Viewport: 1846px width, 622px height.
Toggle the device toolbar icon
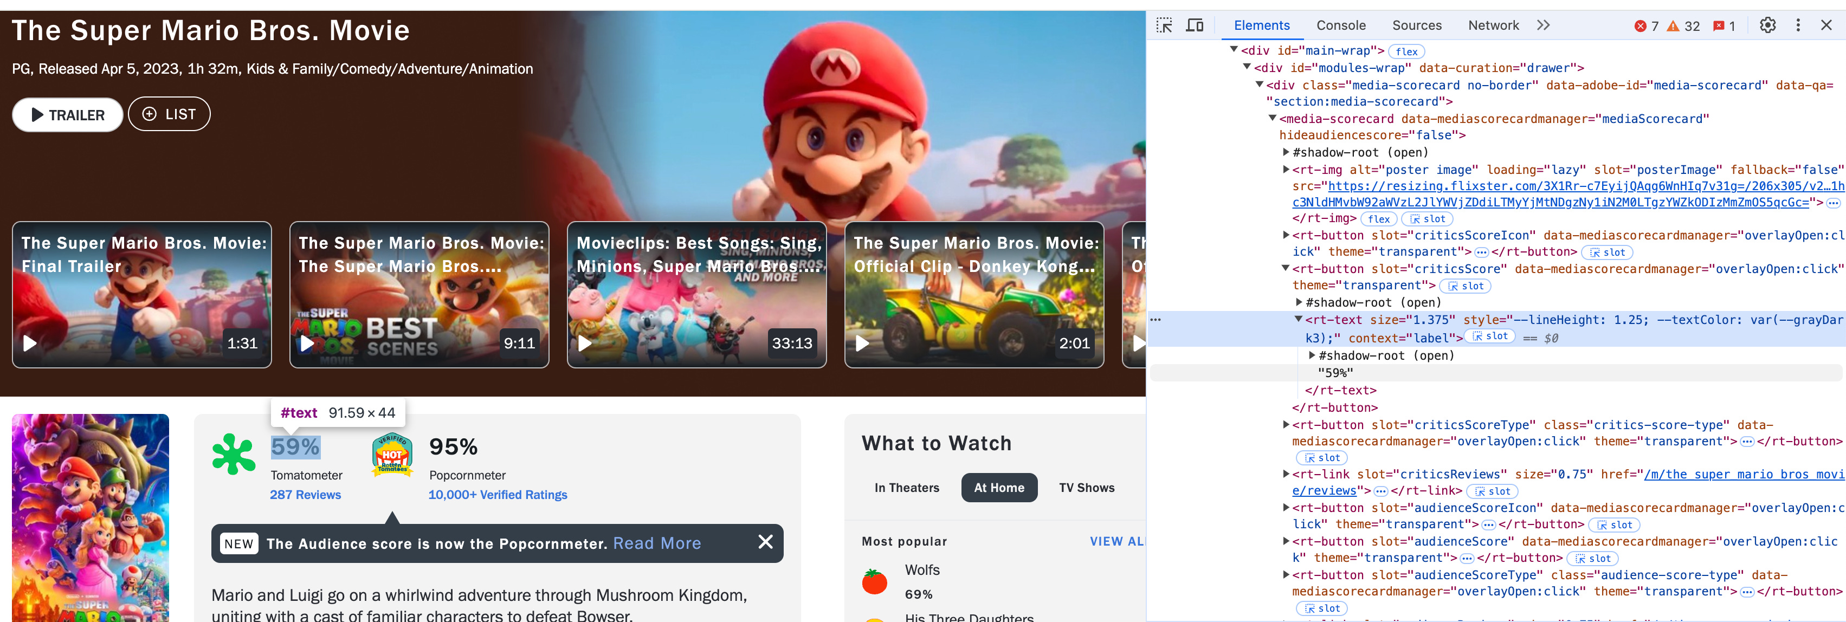[1194, 26]
